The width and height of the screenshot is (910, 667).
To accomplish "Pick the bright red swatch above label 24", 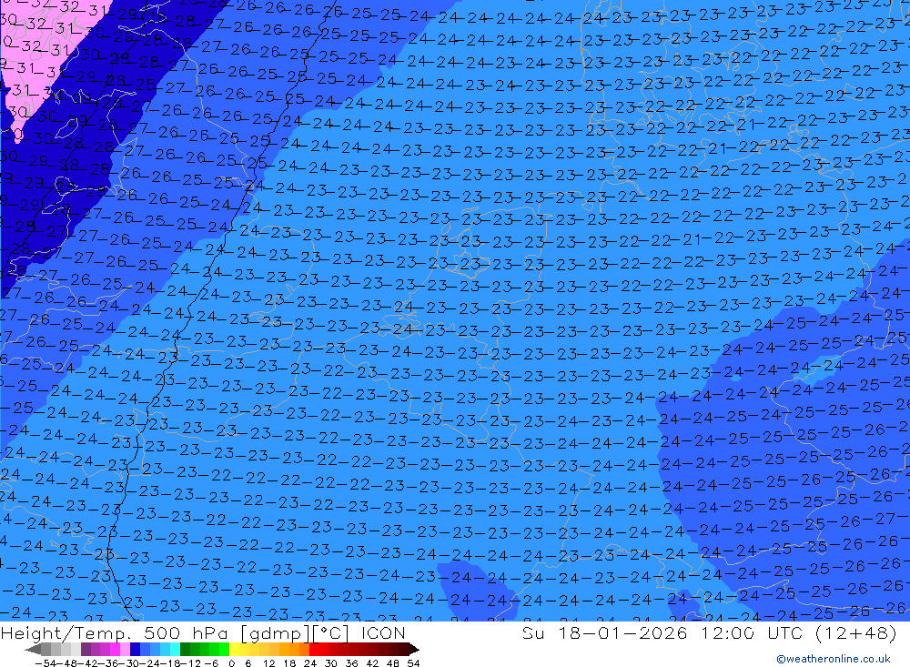I will (x=314, y=649).
